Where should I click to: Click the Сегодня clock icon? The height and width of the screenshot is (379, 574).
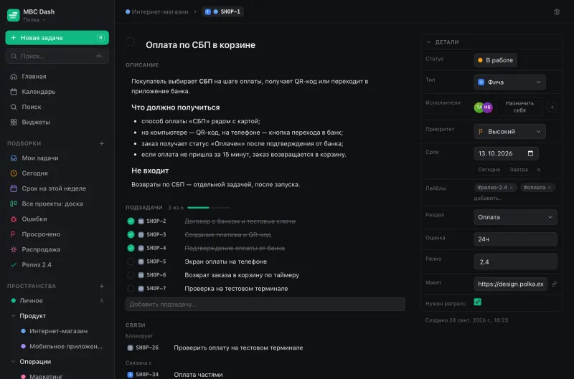click(x=14, y=173)
